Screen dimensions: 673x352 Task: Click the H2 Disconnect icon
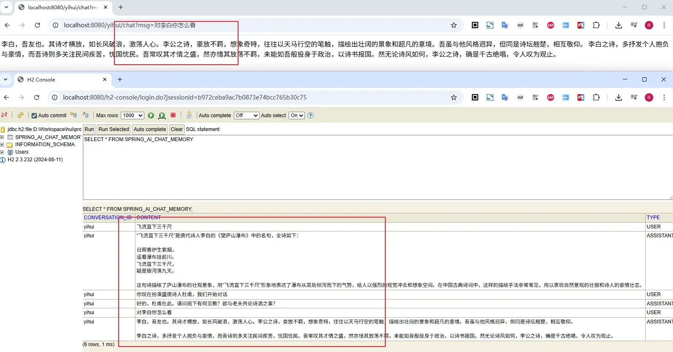click(5, 115)
